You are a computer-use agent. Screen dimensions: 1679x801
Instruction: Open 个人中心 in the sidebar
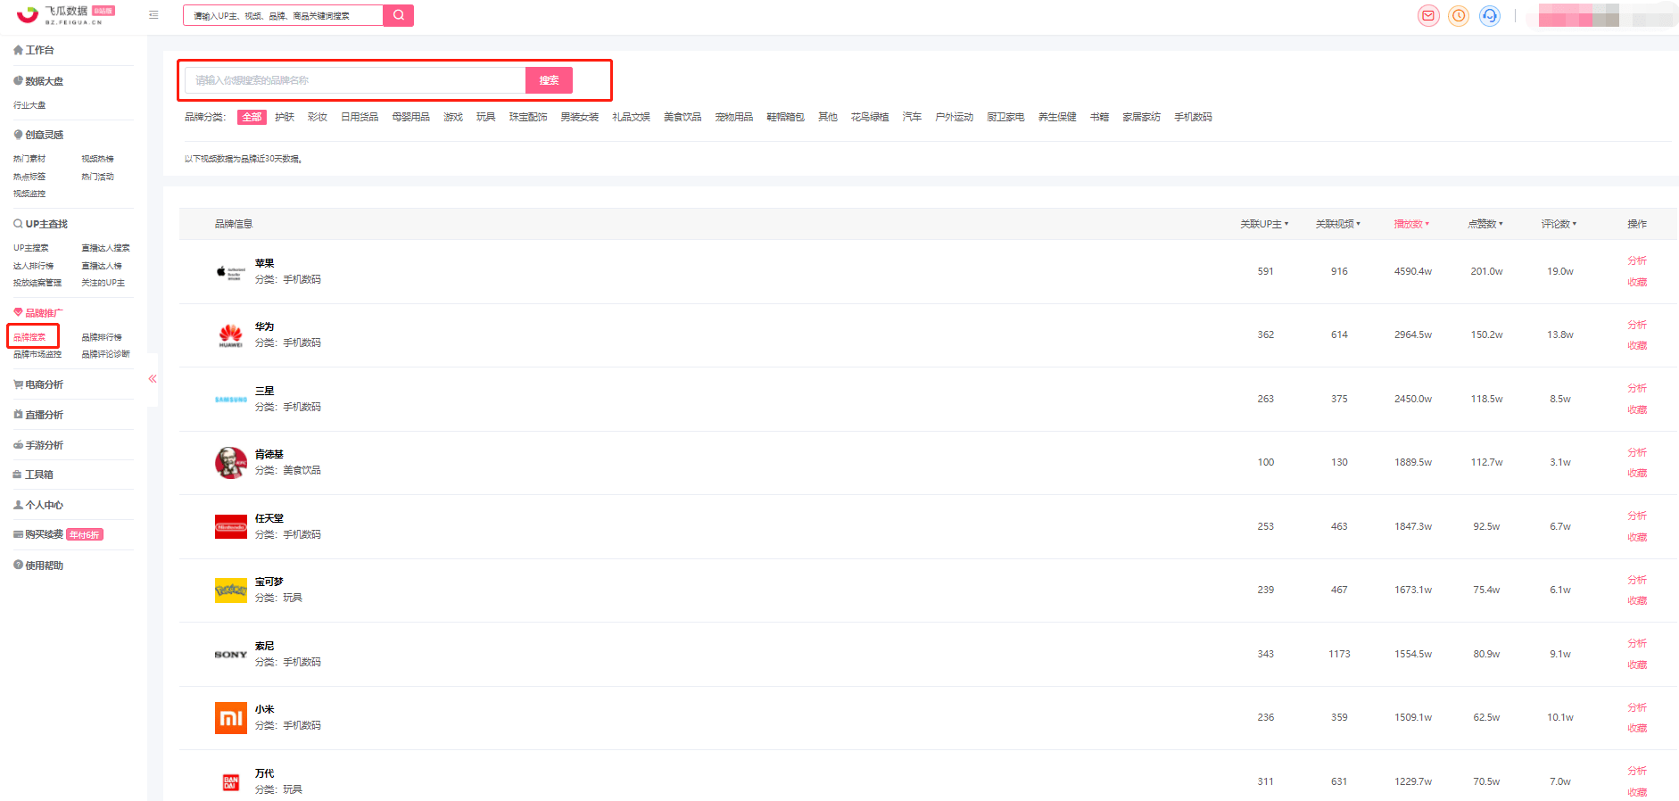point(38,505)
